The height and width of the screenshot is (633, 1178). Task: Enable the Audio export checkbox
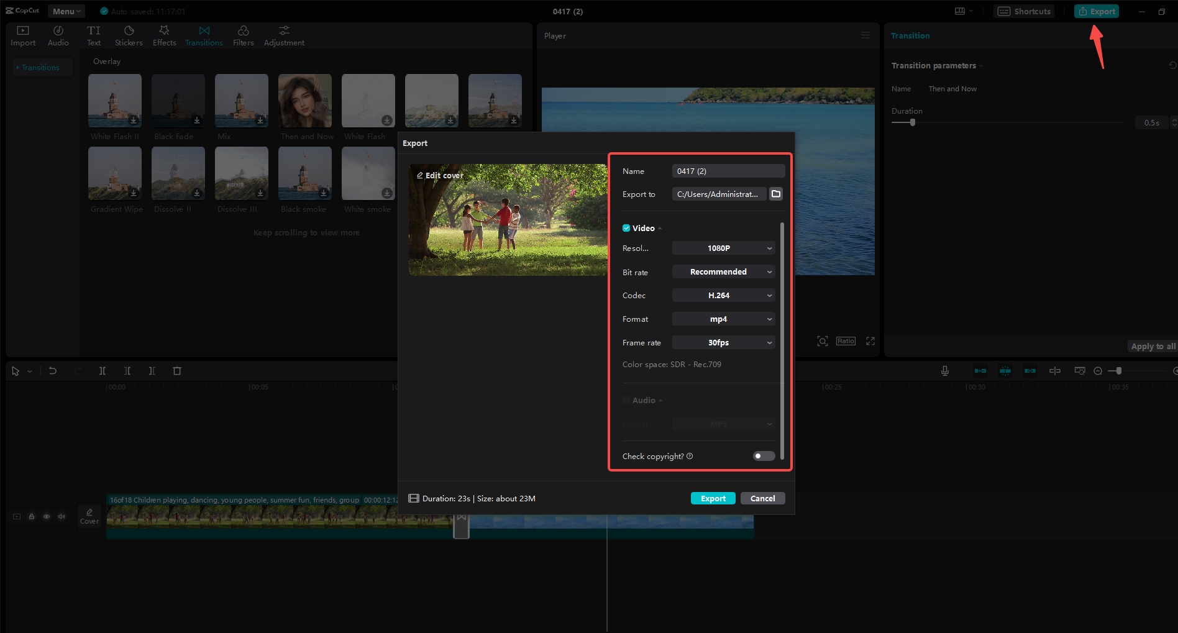pos(626,400)
